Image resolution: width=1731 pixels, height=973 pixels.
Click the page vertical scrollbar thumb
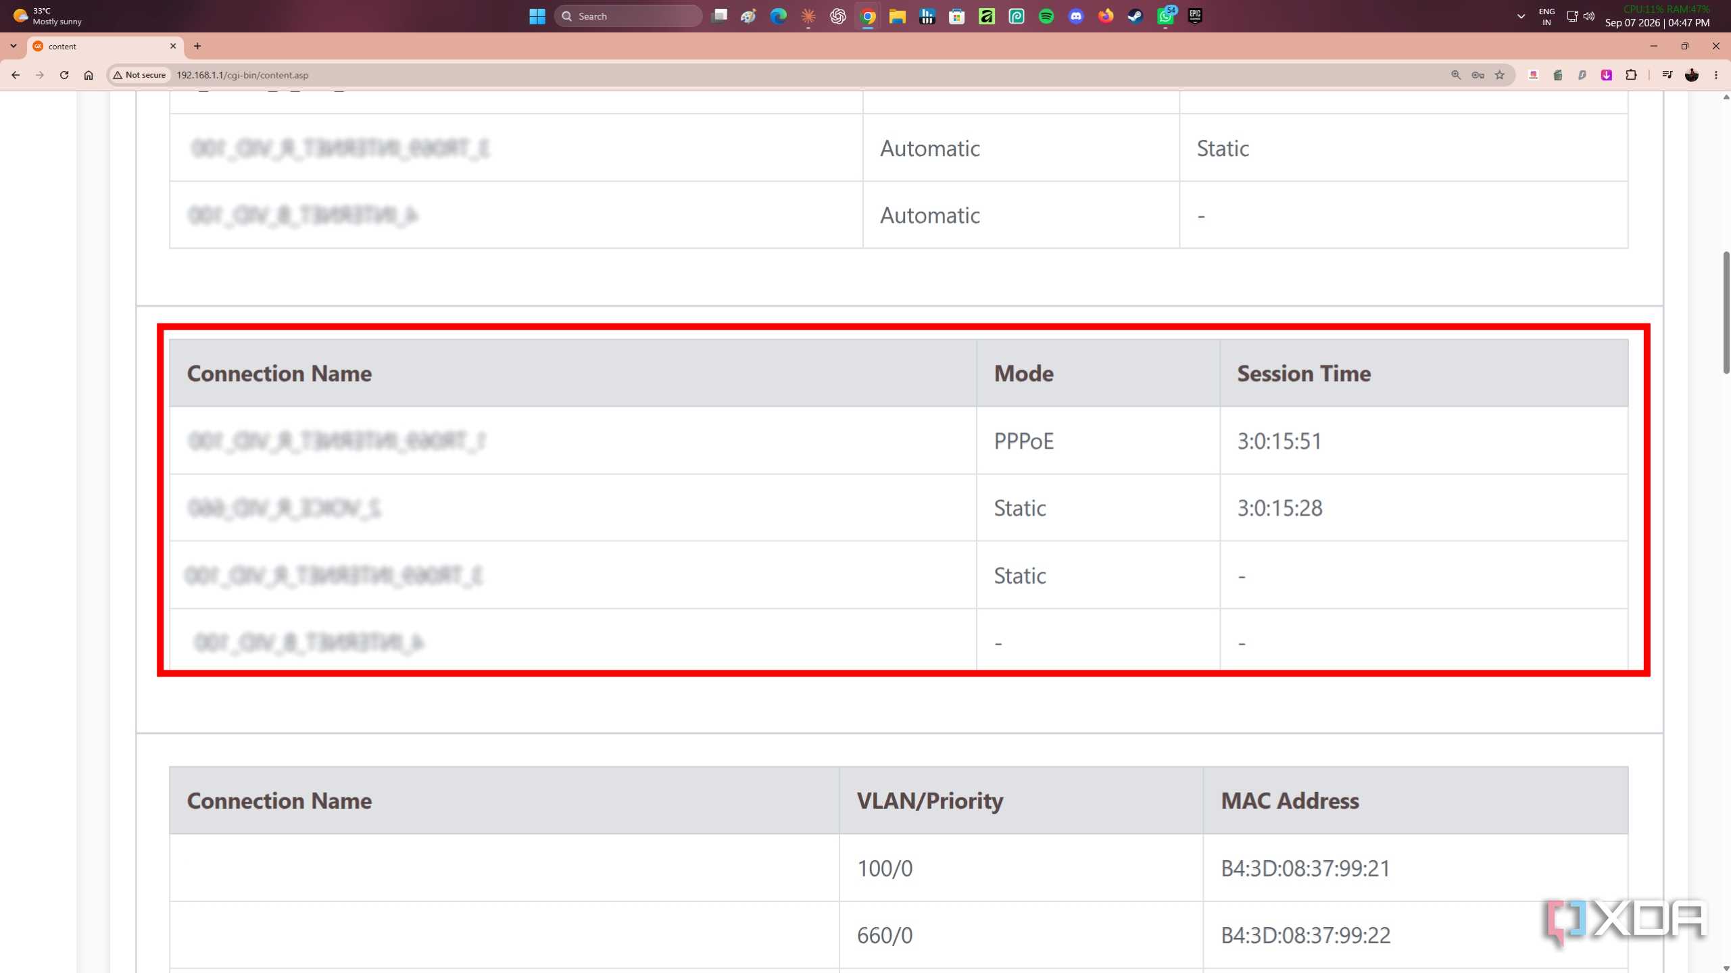pos(1726,312)
